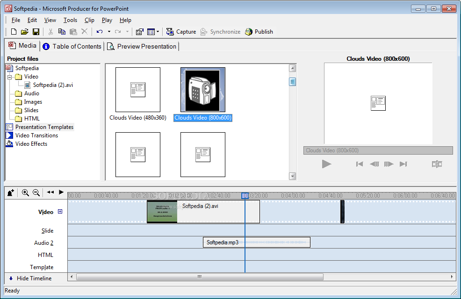Switch to Table of Contents tab
Screen dimensions: 461x299
click(72, 46)
